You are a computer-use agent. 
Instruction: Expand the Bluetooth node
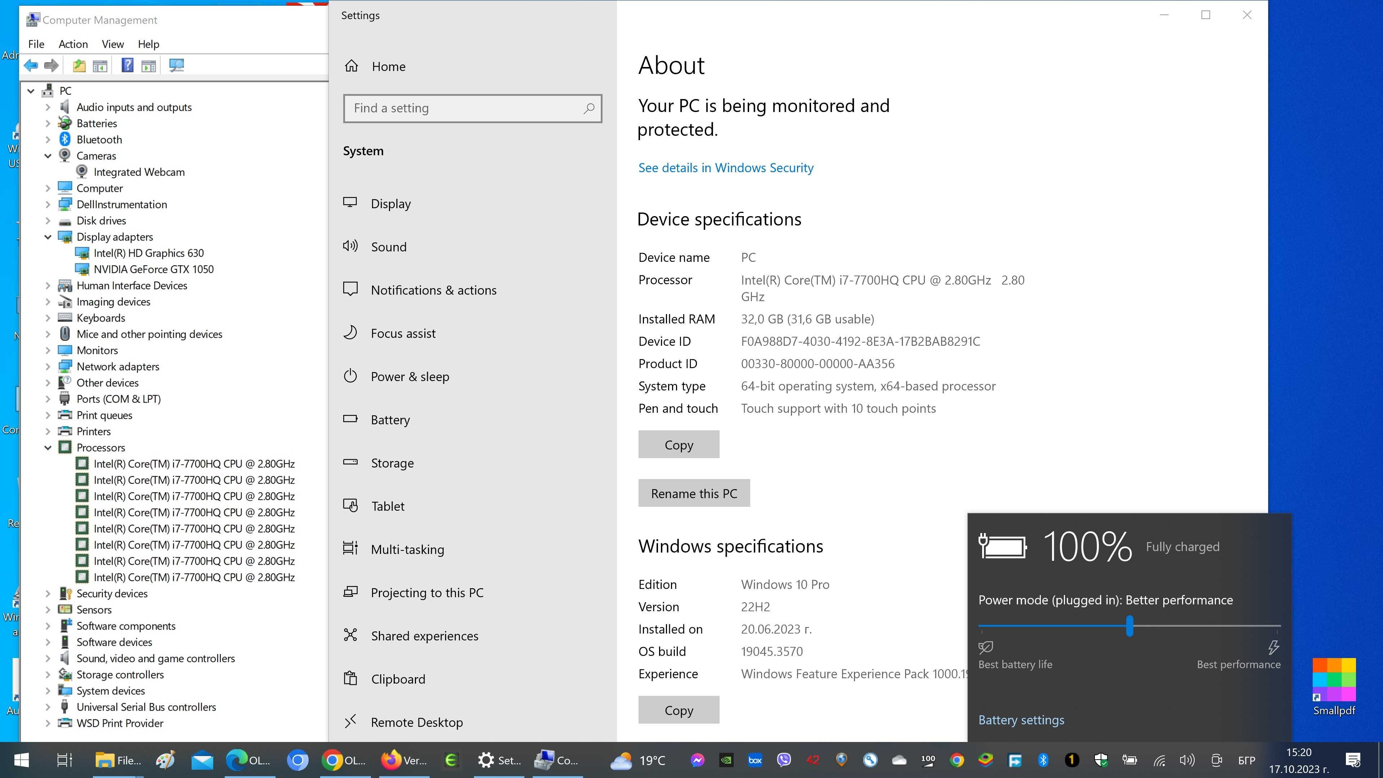(x=48, y=139)
